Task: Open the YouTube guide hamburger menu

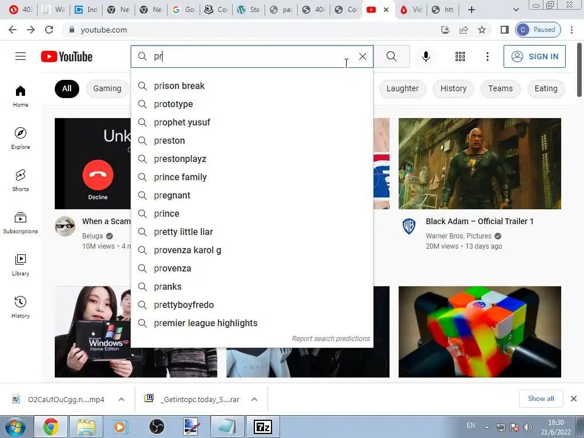Action: 21,56
